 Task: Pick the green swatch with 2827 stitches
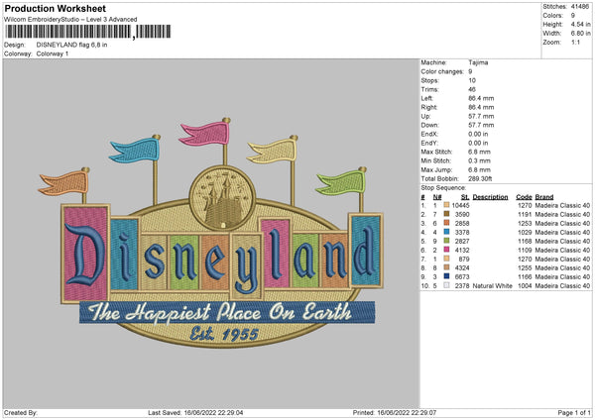tap(446, 241)
